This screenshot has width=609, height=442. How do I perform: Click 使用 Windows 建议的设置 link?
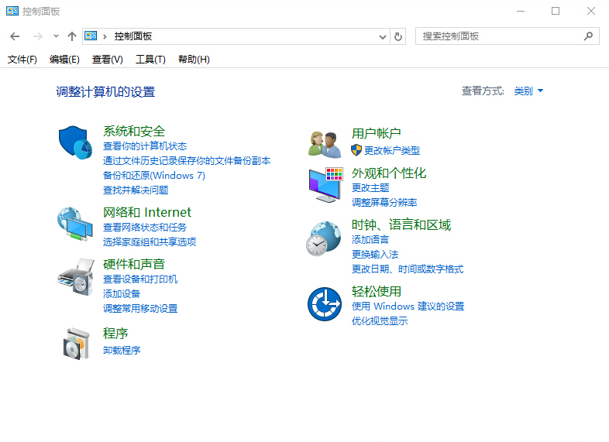tap(408, 307)
